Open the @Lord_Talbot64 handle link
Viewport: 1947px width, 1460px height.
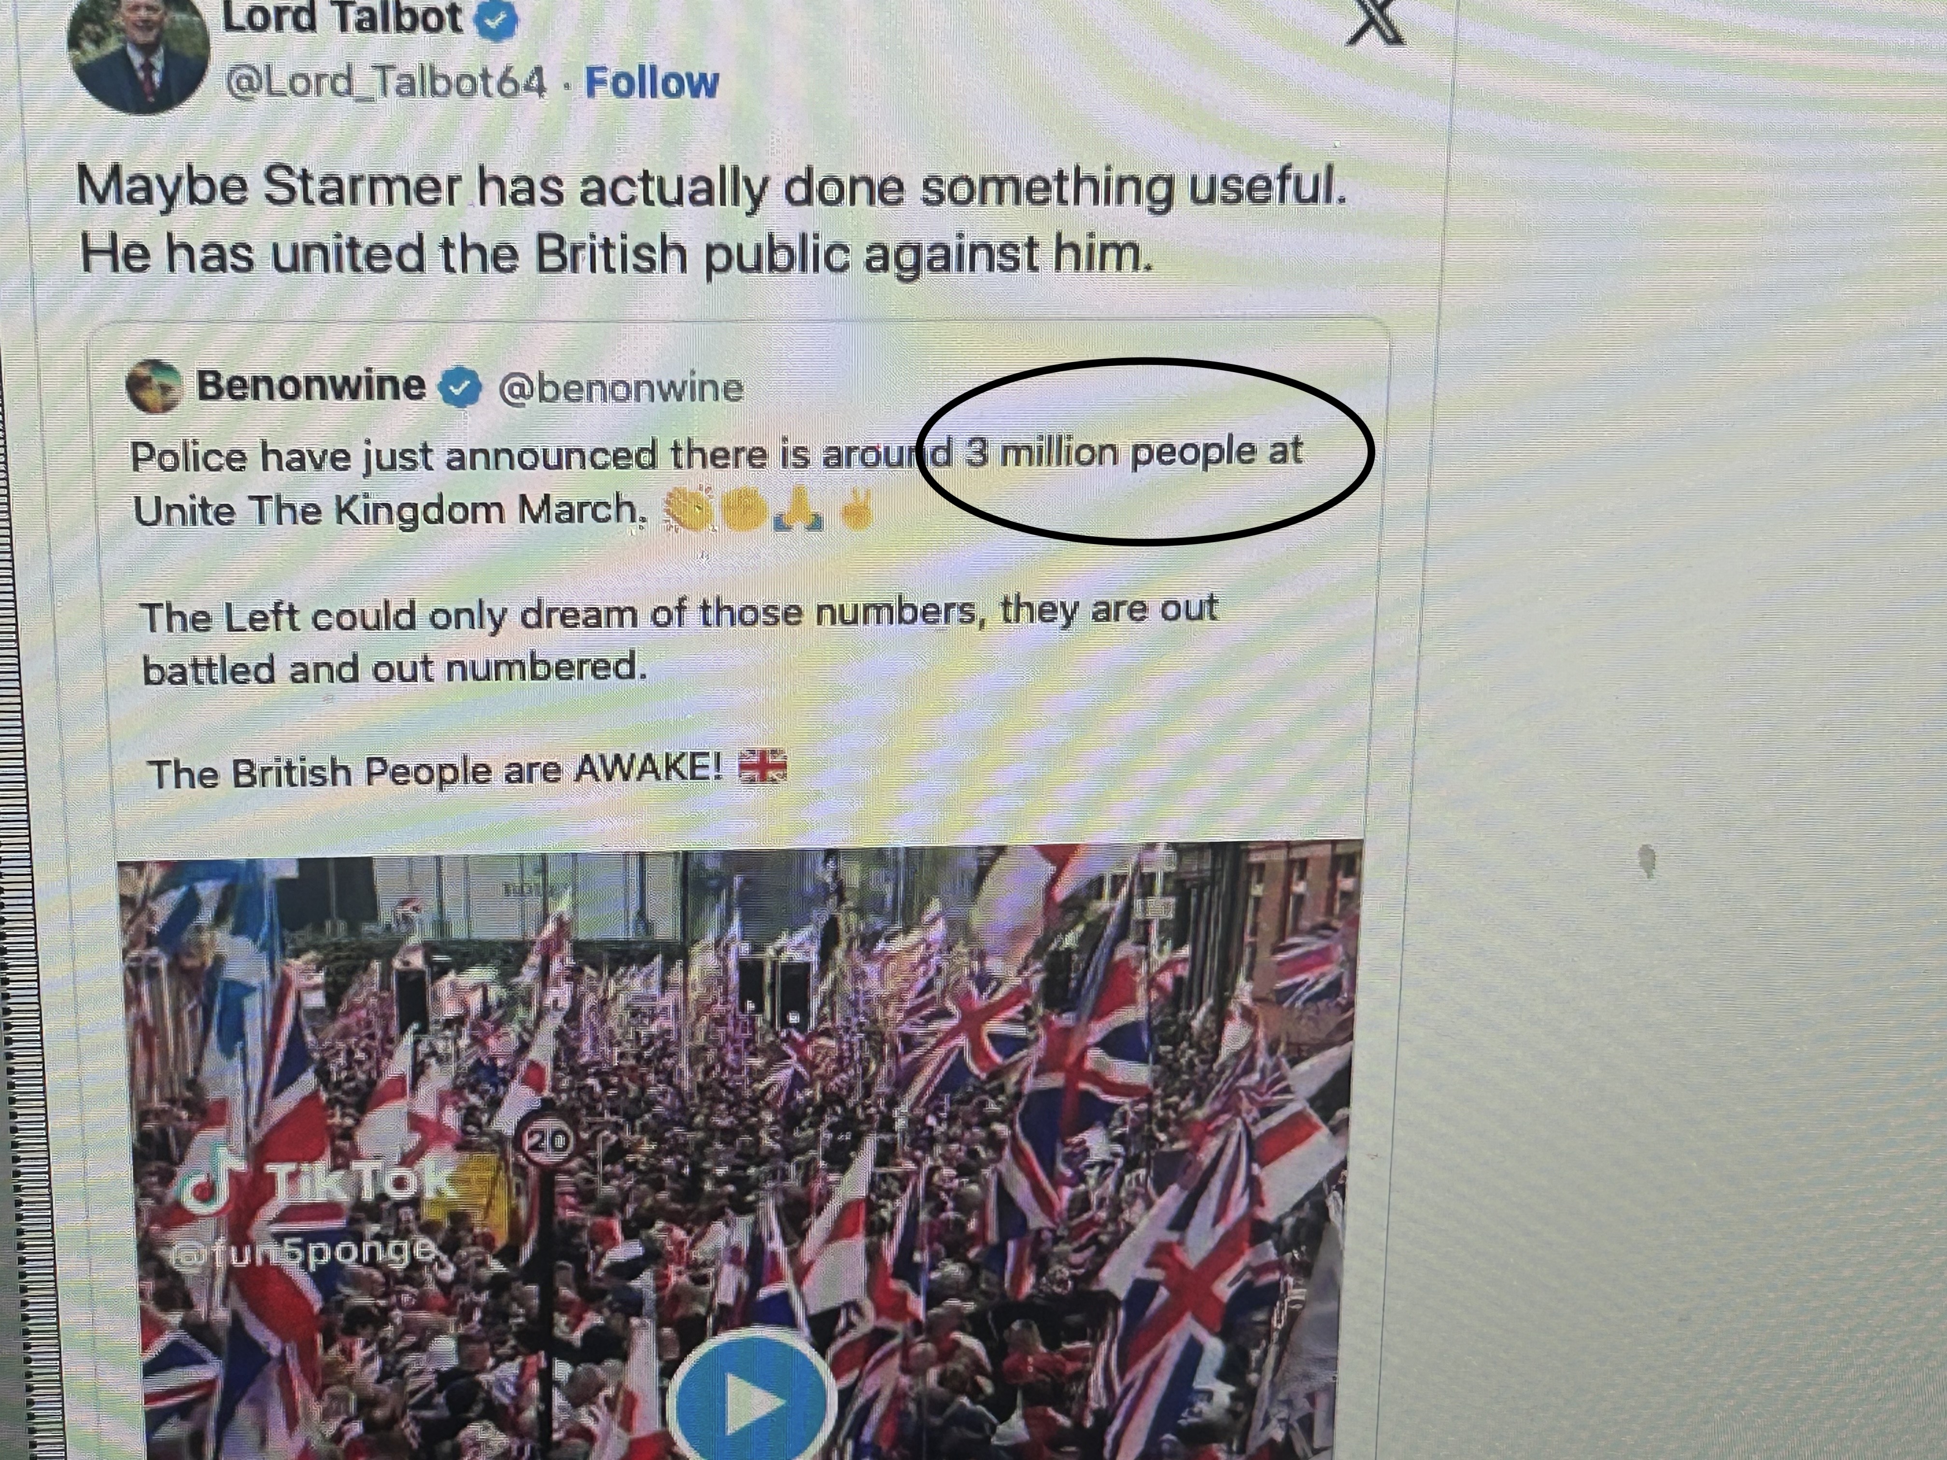[x=386, y=84]
